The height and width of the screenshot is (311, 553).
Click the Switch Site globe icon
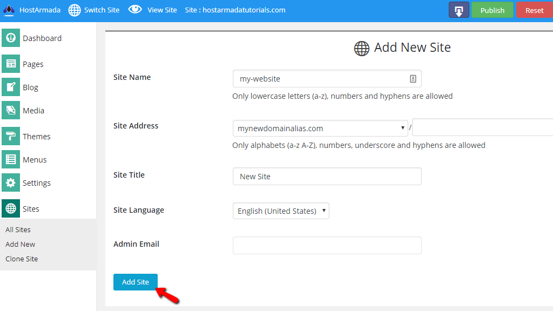75,10
